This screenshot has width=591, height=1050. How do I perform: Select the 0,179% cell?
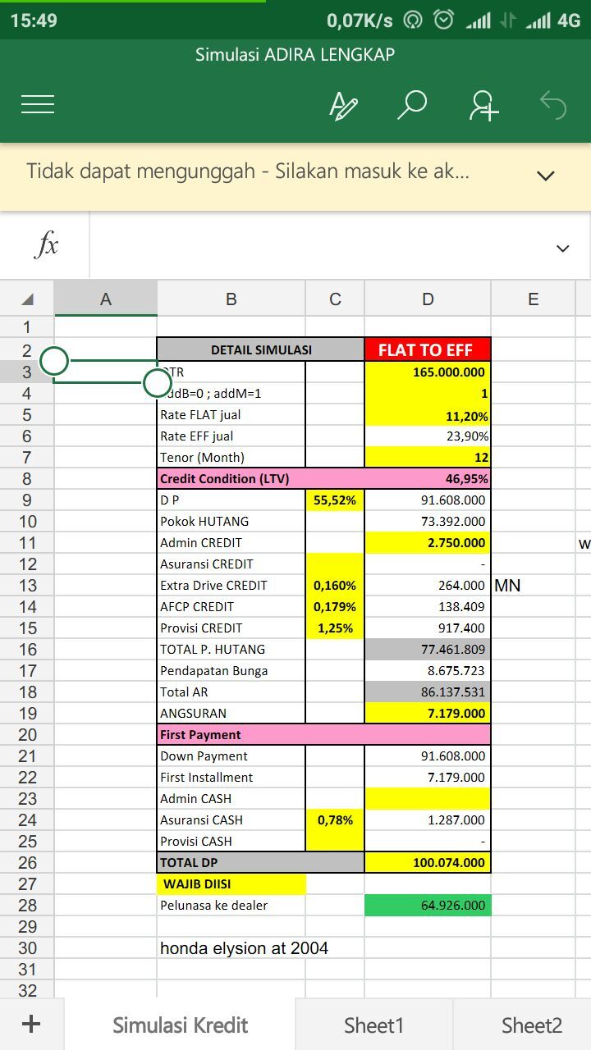tap(335, 606)
